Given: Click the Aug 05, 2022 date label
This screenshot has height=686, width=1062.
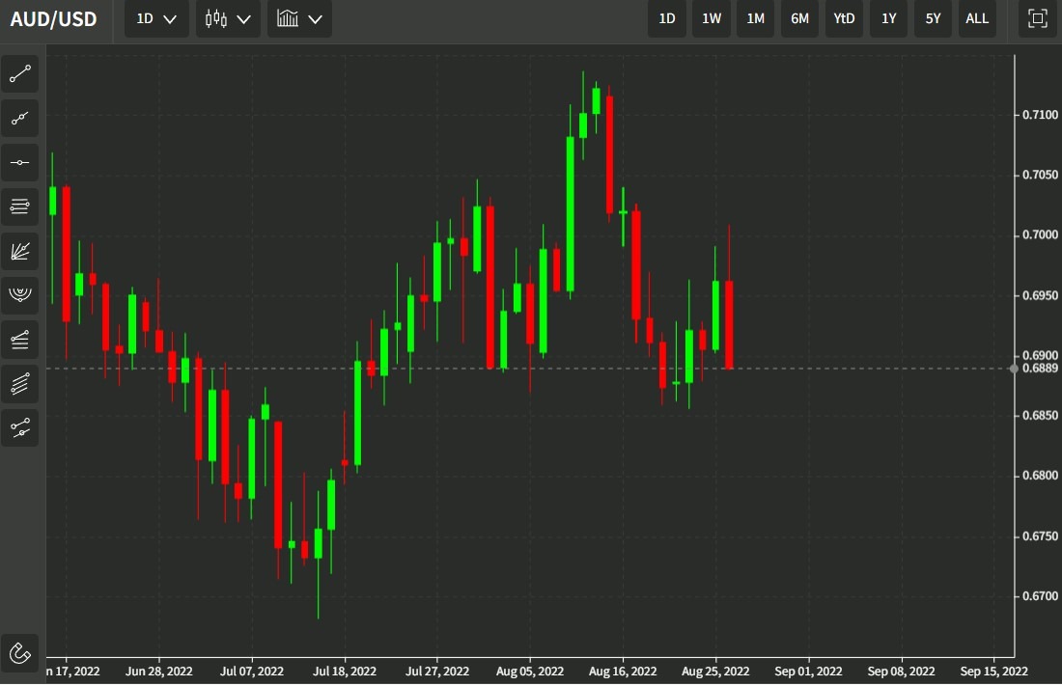Looking at the screenshot, I should tap(530, 672).
